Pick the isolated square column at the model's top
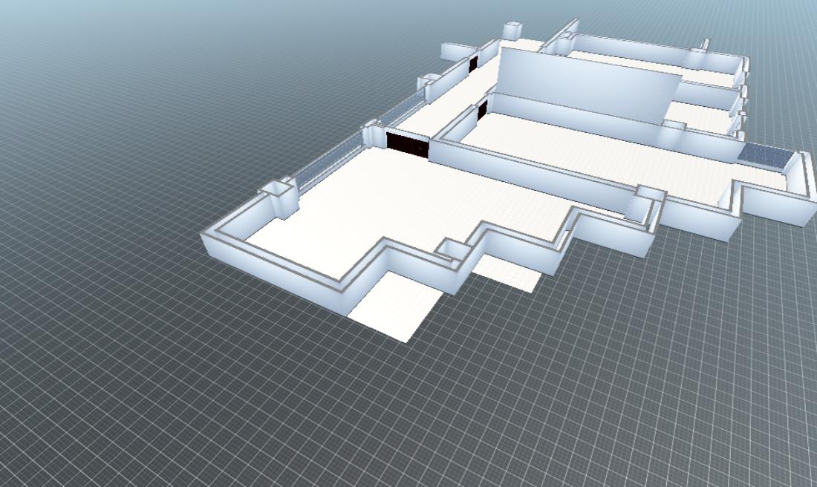Viewport: 817px width, 487px height. 512,30
